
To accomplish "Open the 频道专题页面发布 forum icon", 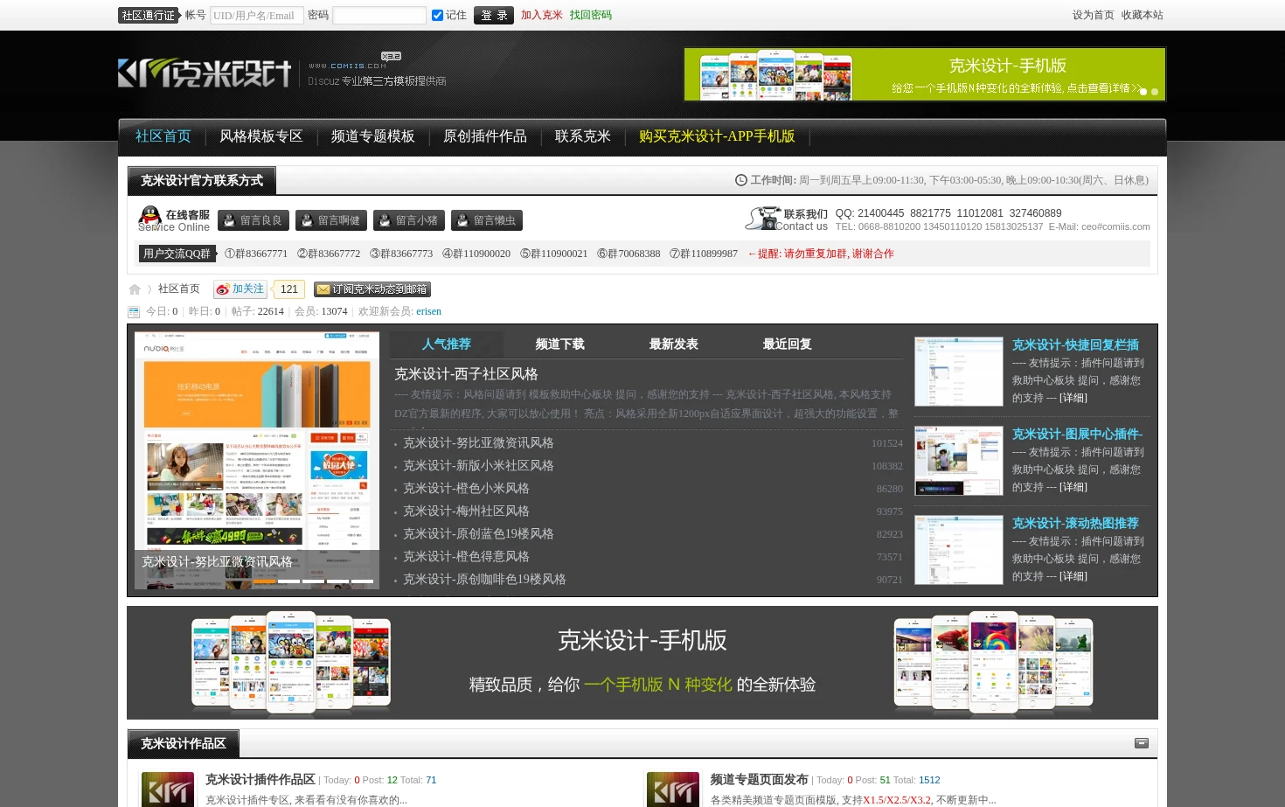I will pyautogui.click(x=673, y=790).
